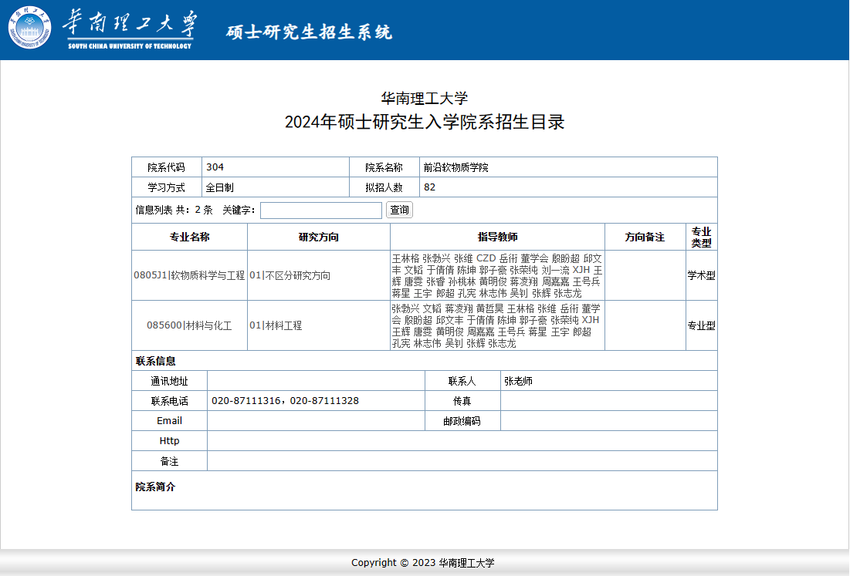The height and width of the screenshot is (576, 850).
Task: Click the 学术型 type cell
Action: [702, 275]
